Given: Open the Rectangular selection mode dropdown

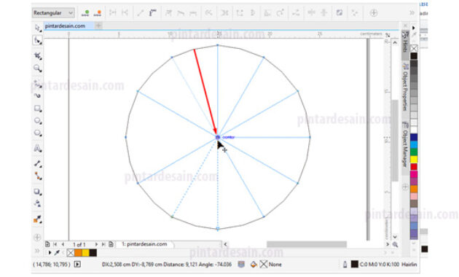Looking at the screenshot, I should coord(53,13).
